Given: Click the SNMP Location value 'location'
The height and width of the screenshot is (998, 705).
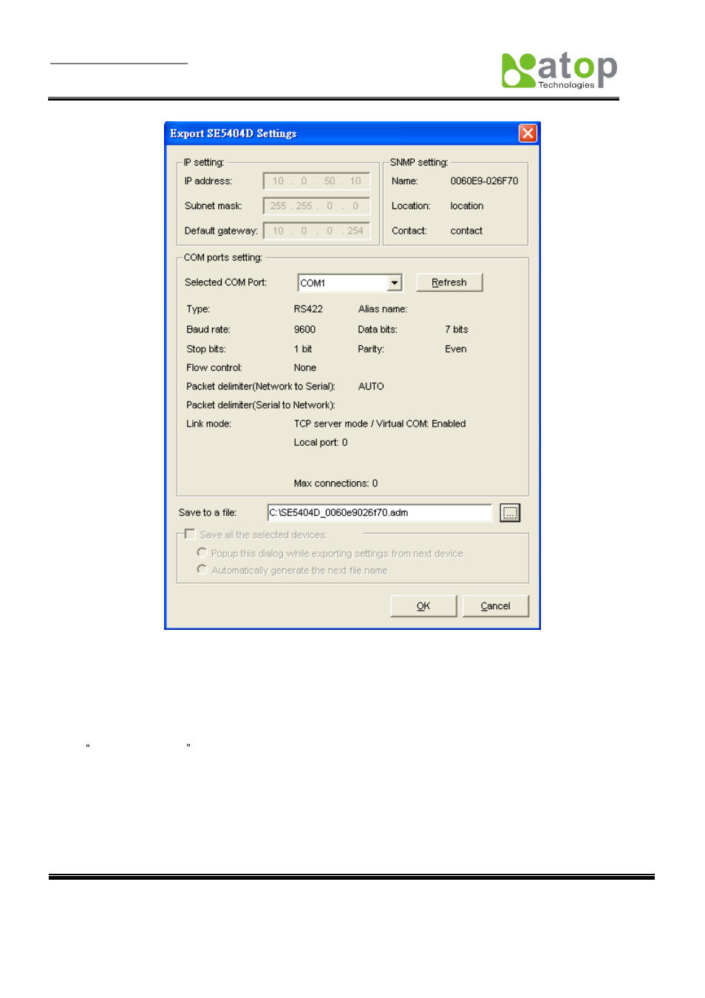Looking at the screenshot, I should tap(467, 206).
